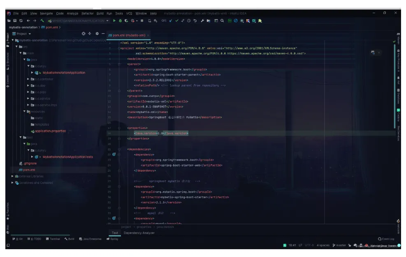Open the 6: TODO tool window
The image size is (406, 257).
(34, 239)
